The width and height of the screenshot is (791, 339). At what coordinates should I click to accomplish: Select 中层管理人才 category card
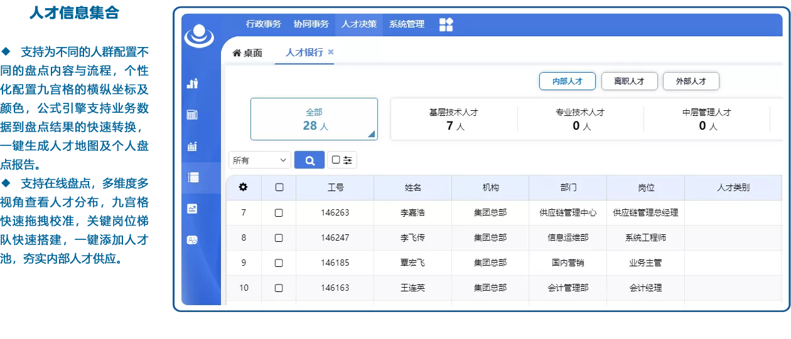click(x=707, y=119)
